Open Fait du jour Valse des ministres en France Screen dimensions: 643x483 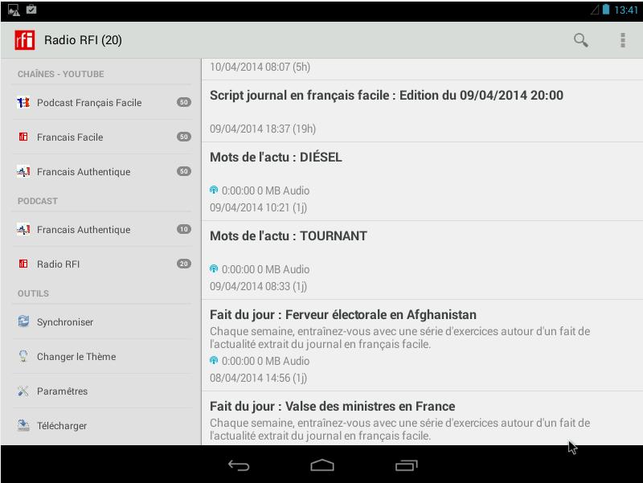[423, 418]
